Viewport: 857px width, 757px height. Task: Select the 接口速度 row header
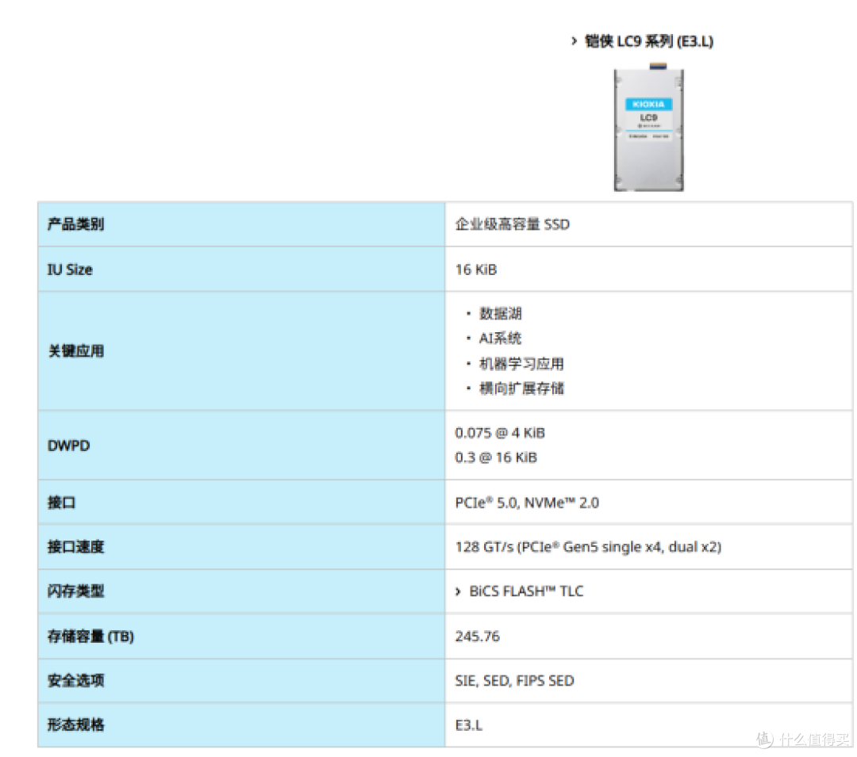click(241, 547)
